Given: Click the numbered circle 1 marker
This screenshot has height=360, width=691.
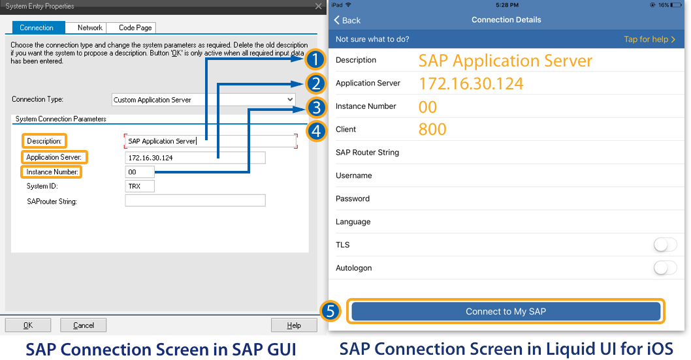Looking at the screenshot, I should tap(315, 60).
